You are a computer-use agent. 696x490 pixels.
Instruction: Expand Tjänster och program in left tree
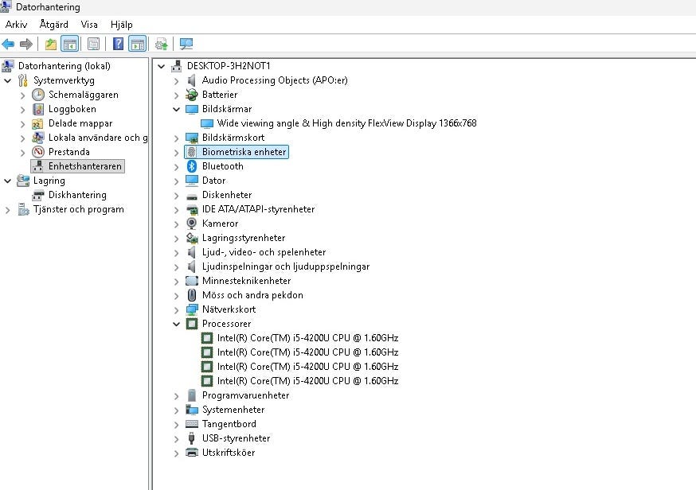8,209
